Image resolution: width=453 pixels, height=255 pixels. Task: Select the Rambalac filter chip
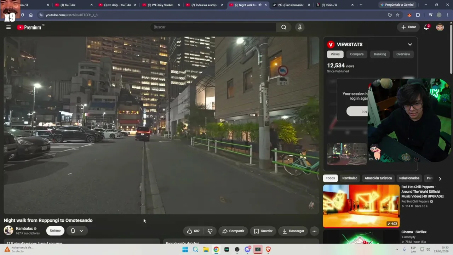click(350, 178)
